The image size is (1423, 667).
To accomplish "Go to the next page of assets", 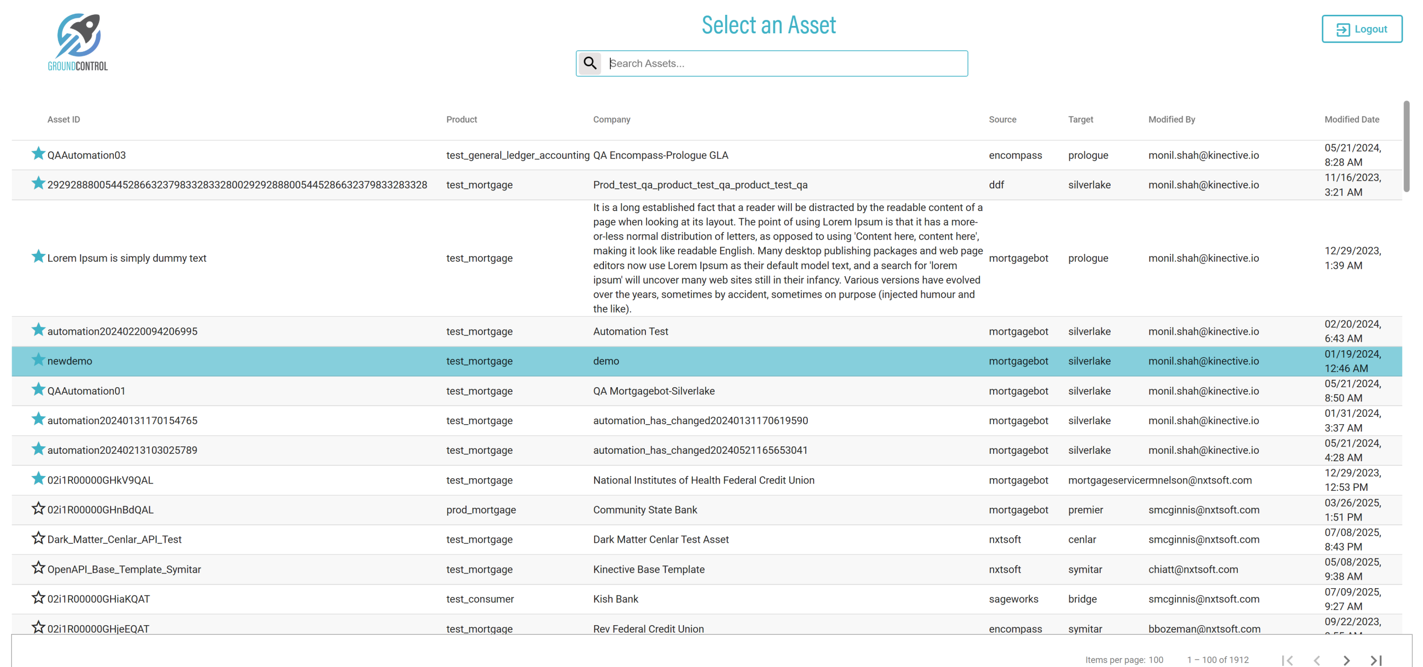I will tap(1346, 660).
